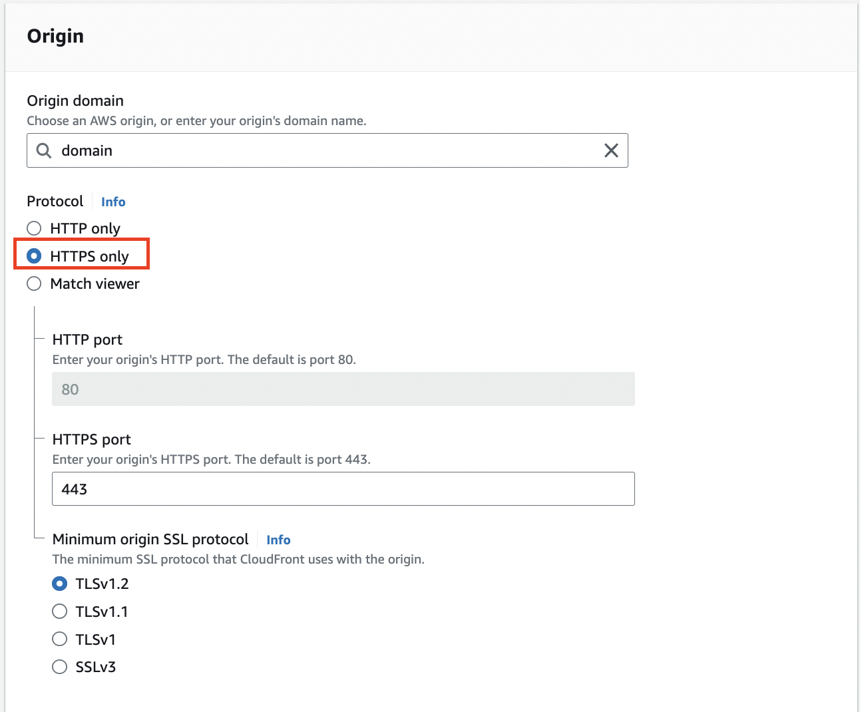This screenshot has height=712, width=860.
Task: Select TLSv1.2 as minimum SSL protocol
Action: tap(60, 584)
